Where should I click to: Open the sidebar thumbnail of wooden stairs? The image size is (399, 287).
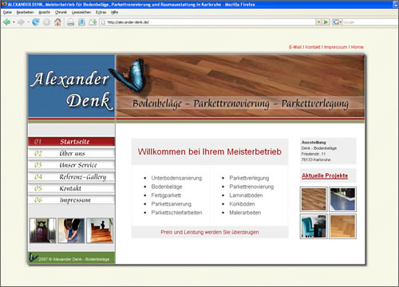click(100, 230)
